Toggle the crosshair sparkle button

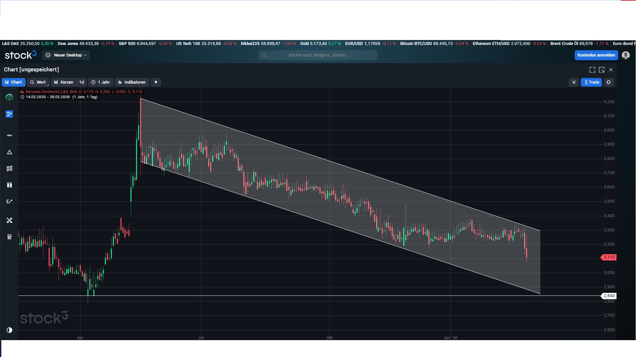[574, 82]
